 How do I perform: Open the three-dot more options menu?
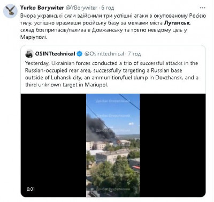pyautogui.click(x=203, y=8)
